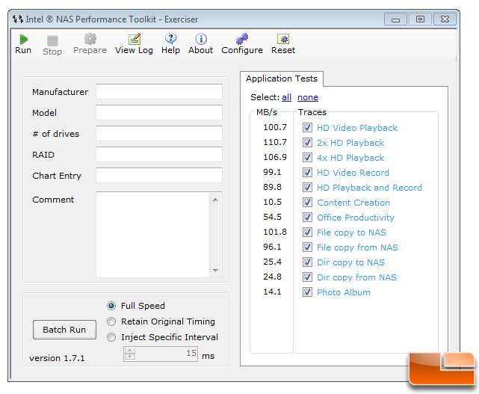Screen dimensions: 479x394
Task: Toggle Dir copy to NAS checkbox
Action: (x=307, y=262)
